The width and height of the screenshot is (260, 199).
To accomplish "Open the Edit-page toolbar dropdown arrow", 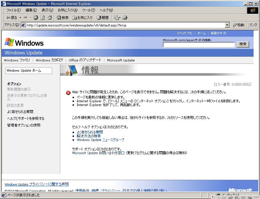I will tap(119, 17).
